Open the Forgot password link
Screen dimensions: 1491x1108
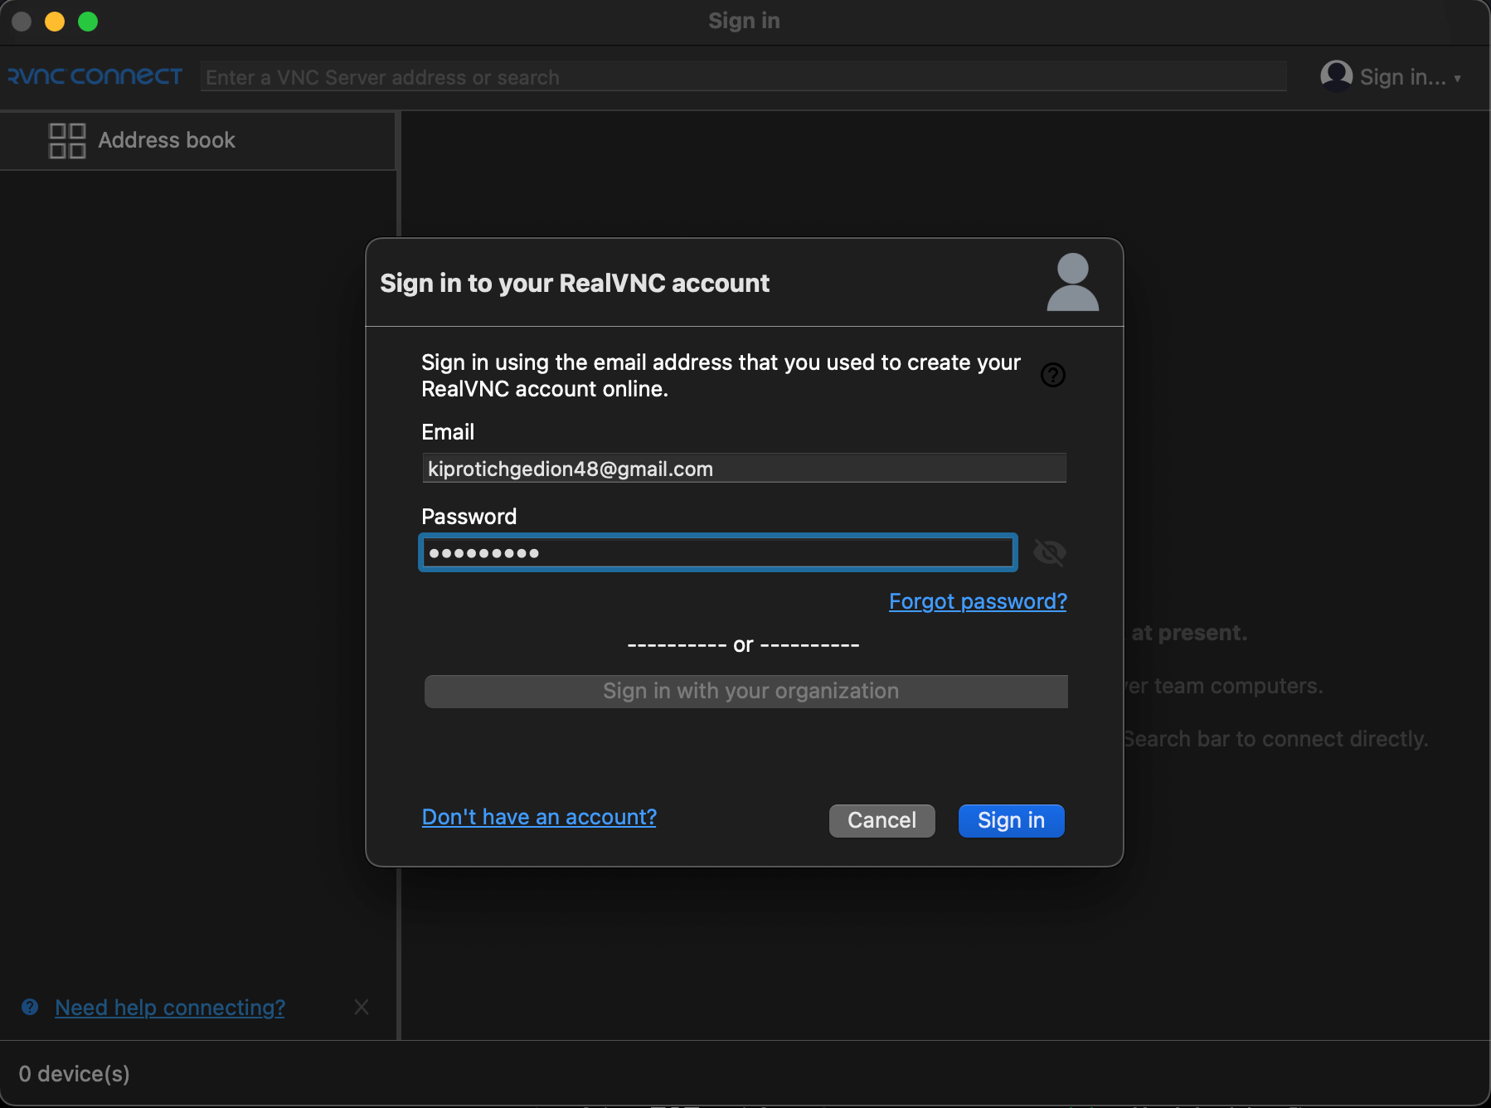977,601
